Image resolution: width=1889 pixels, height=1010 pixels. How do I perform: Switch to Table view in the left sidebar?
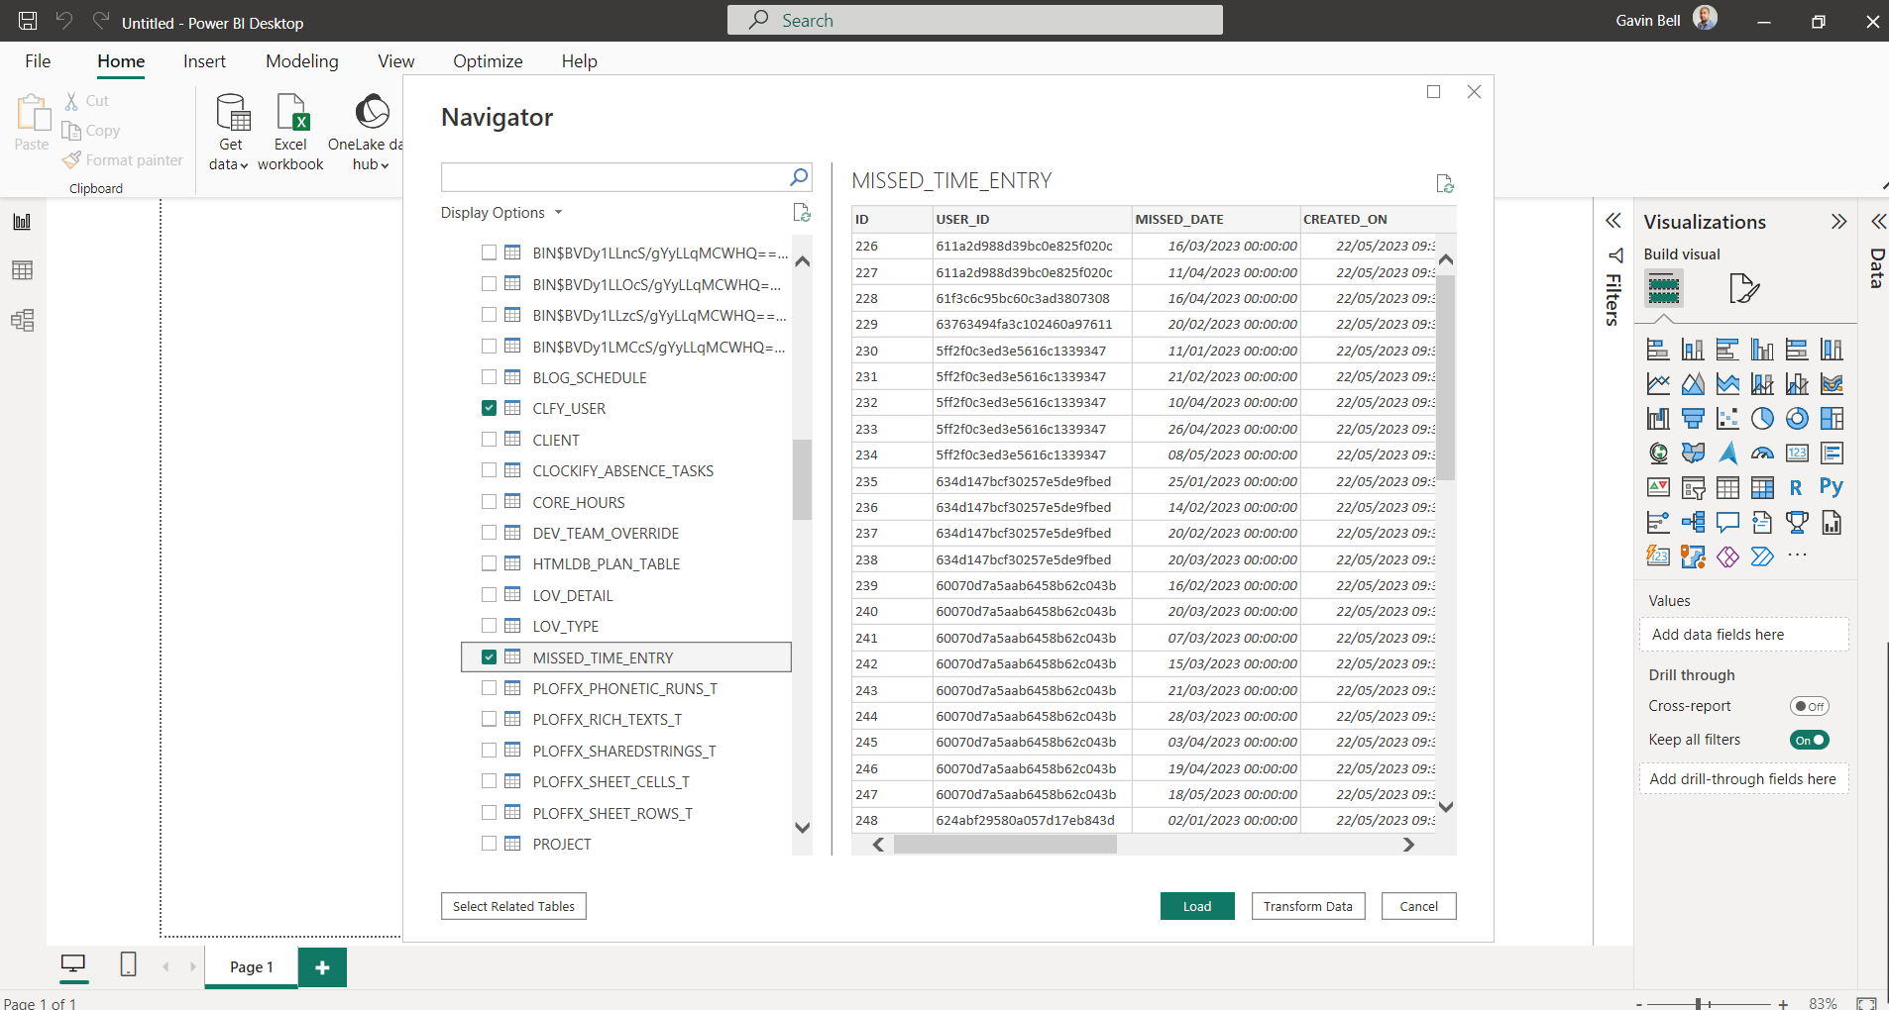coord(22,269)
